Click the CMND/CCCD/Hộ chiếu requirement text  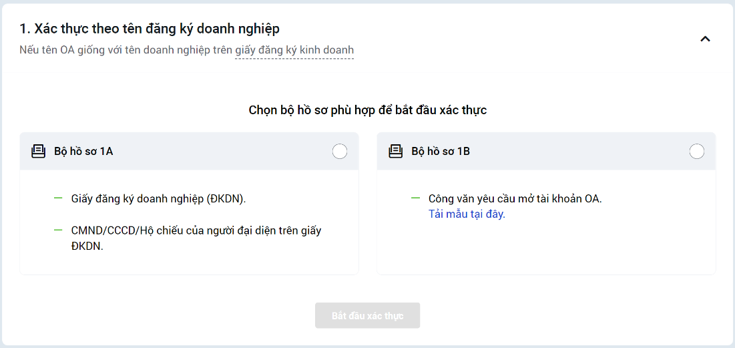tap(196, 231)
